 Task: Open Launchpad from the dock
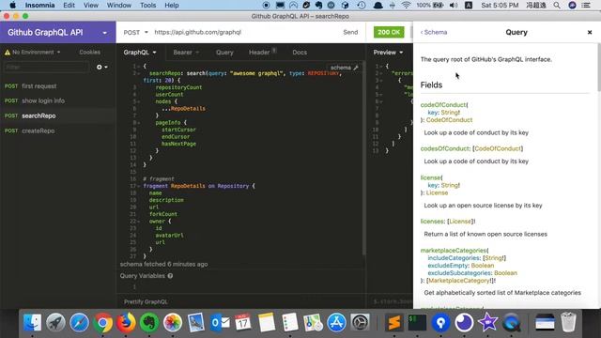click(55, 322)
